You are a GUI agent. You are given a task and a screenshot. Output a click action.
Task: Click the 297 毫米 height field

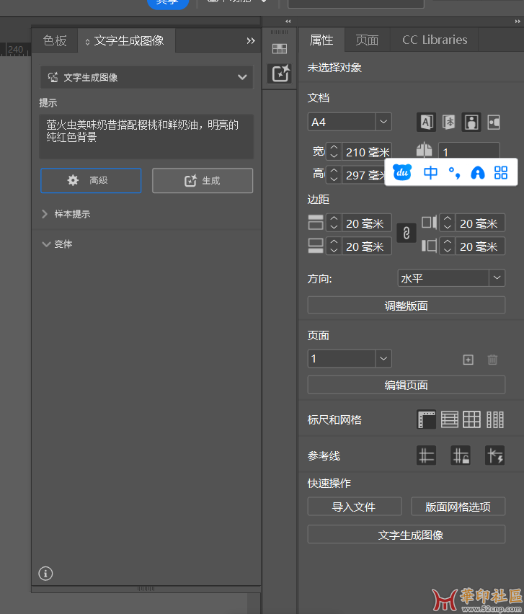pyautogui.click(x=364, y=174)
